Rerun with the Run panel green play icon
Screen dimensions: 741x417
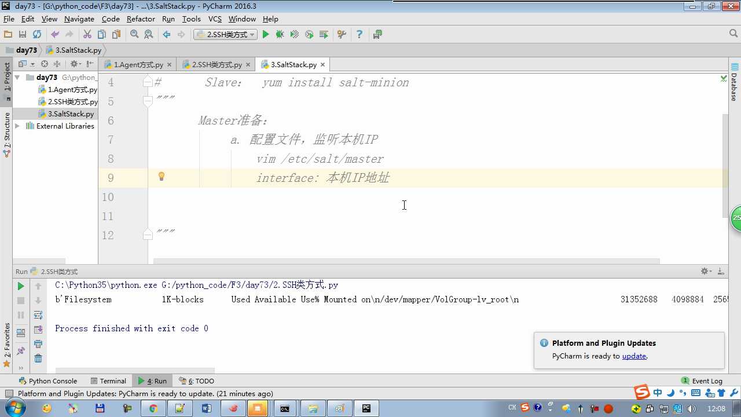pyautogui.click(x=20, y=286)
